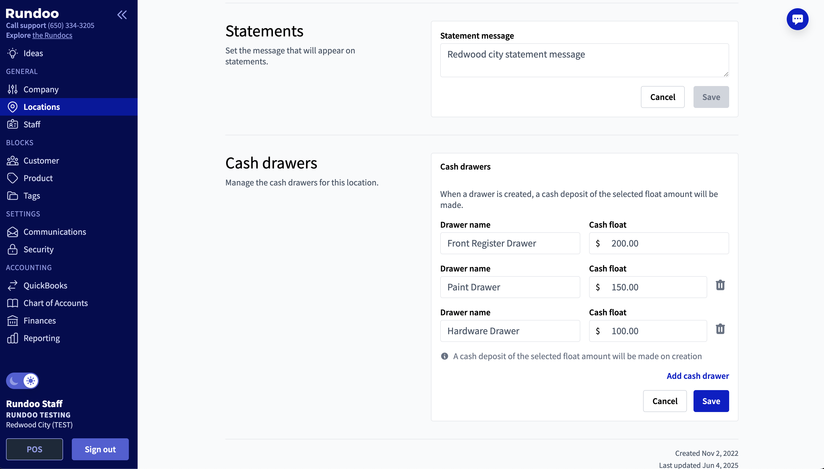This screenshot has width=824, height=469.
Task: Collapse the sidebar with double chevron
Action: [122, 15]
